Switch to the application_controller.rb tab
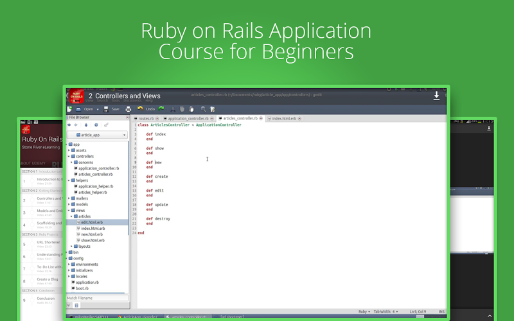The height and width of the screenshot is (321, 514). pyautogui.click(x=188, y=119)
